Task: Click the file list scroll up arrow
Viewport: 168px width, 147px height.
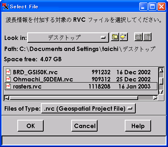Action: pyautogui.click(x=161, y=70)
